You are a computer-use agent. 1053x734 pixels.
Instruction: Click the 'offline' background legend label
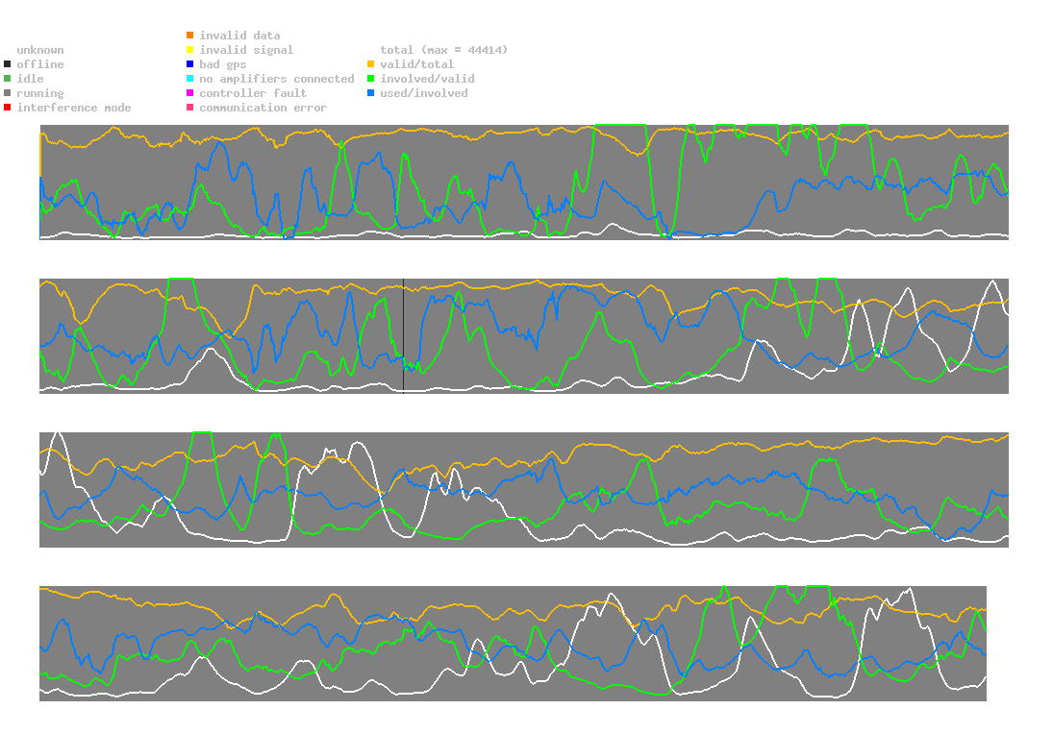(x=40, y=64)
